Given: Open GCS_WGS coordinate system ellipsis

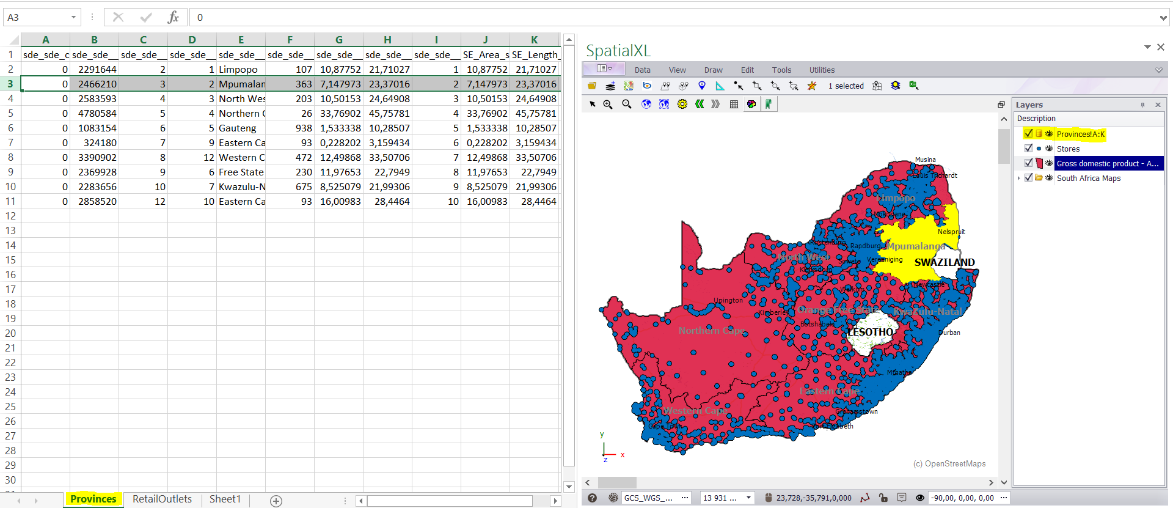Looking at the screenshot, I should (x=685, y=498).
